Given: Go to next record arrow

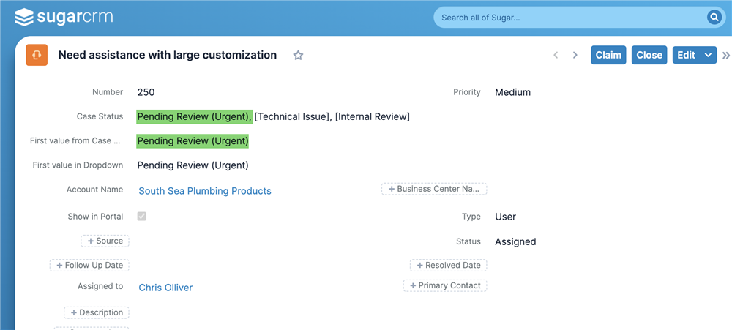Looking at the screenshot, I should pyautogui.click(x=575, y=55).
